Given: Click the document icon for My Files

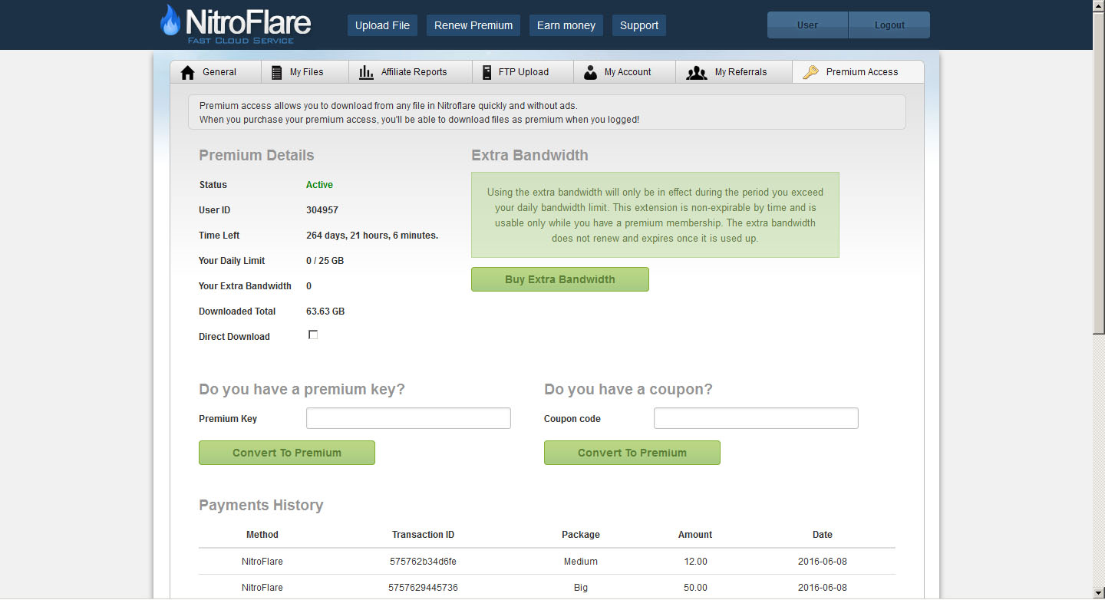Looking at the screenshot, I should click(277, 72).
